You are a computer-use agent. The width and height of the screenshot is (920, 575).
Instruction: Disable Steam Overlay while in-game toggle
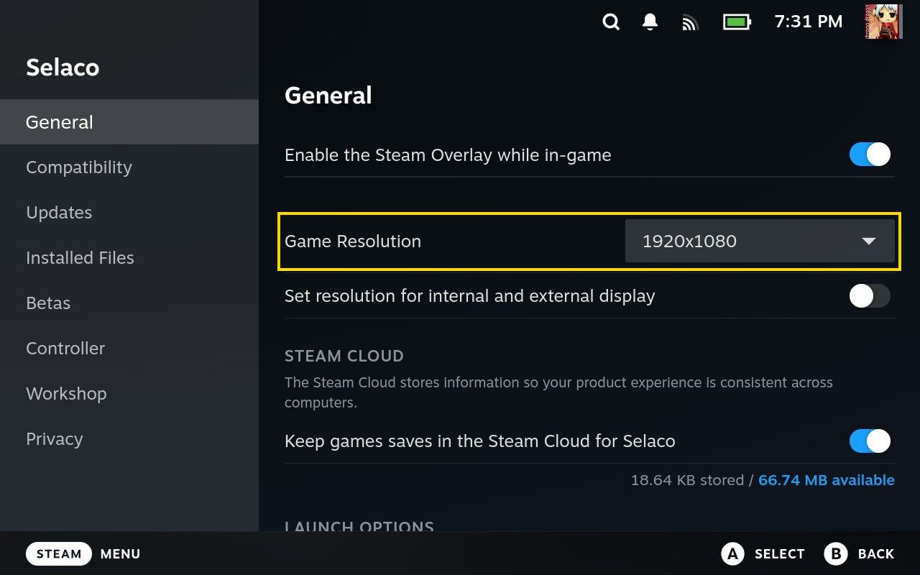[870, 155]
